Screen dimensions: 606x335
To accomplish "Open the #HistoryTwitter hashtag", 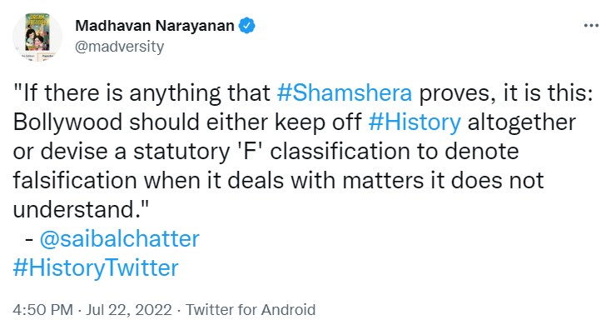I will [97, 267].
